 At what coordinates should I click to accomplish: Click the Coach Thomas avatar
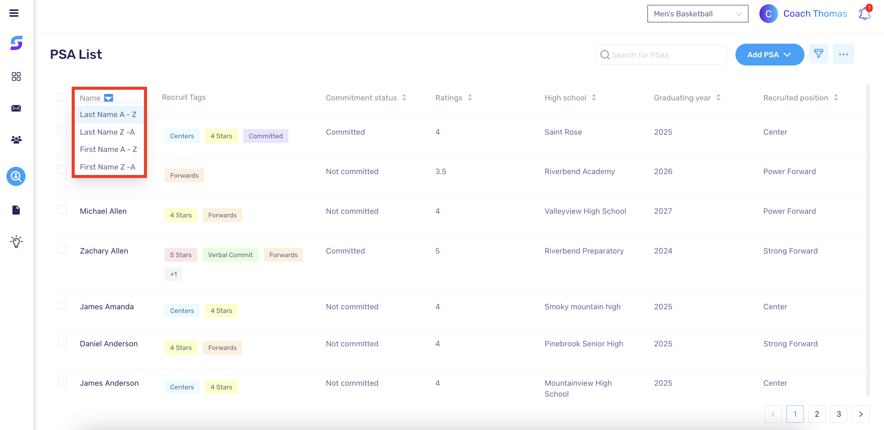pos(768,14)
